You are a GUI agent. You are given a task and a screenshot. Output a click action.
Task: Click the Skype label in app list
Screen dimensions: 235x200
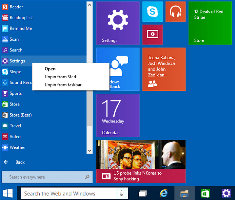coord(15,72)
